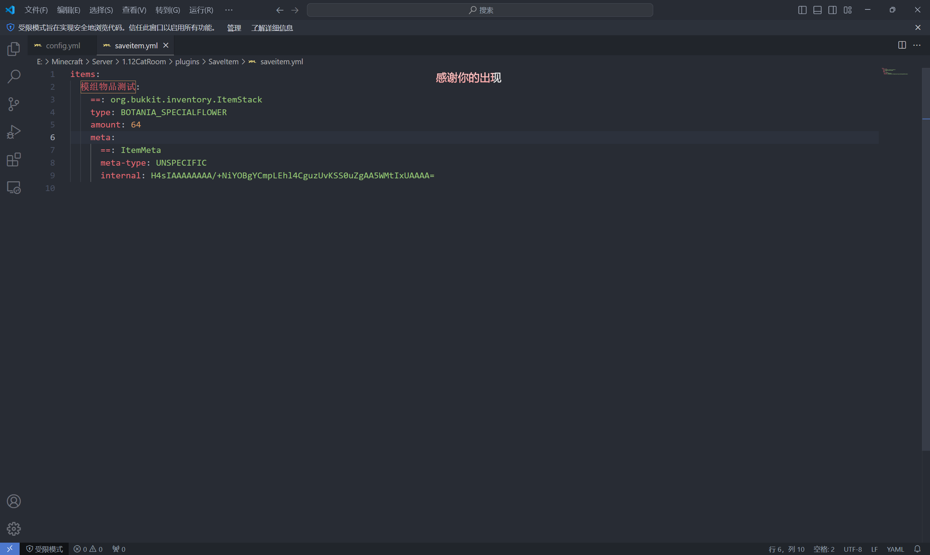Viewport: 930px width, 555px height.
Task: Toggle the secondary side bar layout button
Action: [832, 10]
